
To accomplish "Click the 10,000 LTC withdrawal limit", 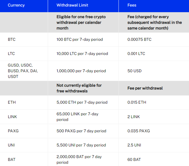I will [82, 54].
